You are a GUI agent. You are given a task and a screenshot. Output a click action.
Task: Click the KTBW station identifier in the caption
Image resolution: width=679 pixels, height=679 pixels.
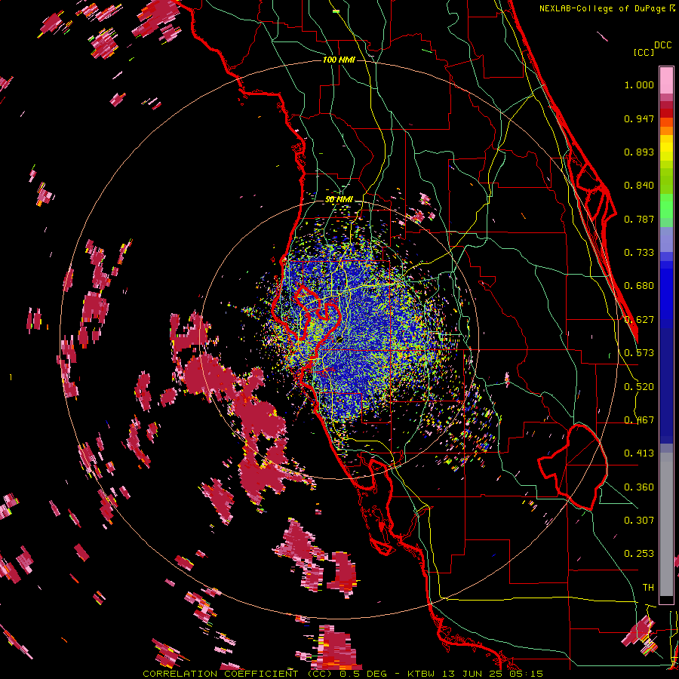(422, 674)
